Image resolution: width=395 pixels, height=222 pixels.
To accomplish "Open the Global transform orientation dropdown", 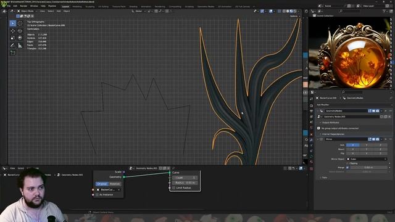I will point(139,11).
